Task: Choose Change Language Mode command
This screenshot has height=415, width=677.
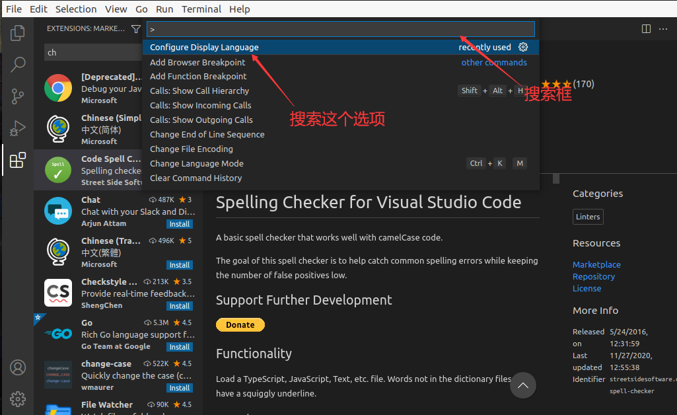Action: tap(341, 164)
